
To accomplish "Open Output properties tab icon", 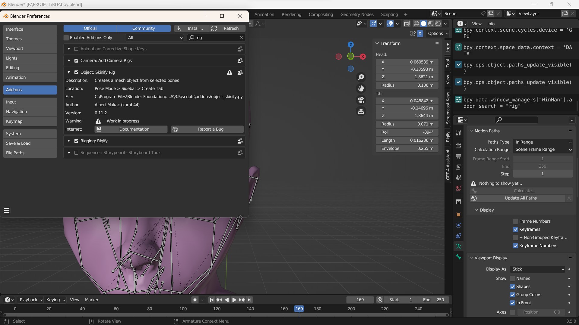I will [459, 156].
